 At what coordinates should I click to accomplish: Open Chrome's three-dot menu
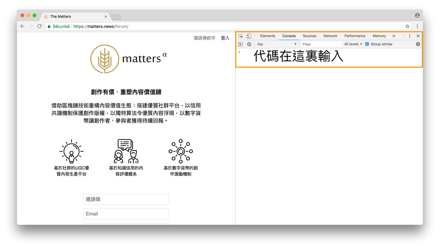click(x=417, y=26)
